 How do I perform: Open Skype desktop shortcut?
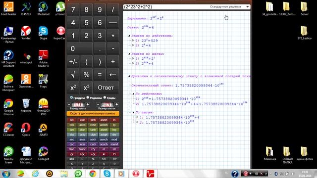(43, 33)
